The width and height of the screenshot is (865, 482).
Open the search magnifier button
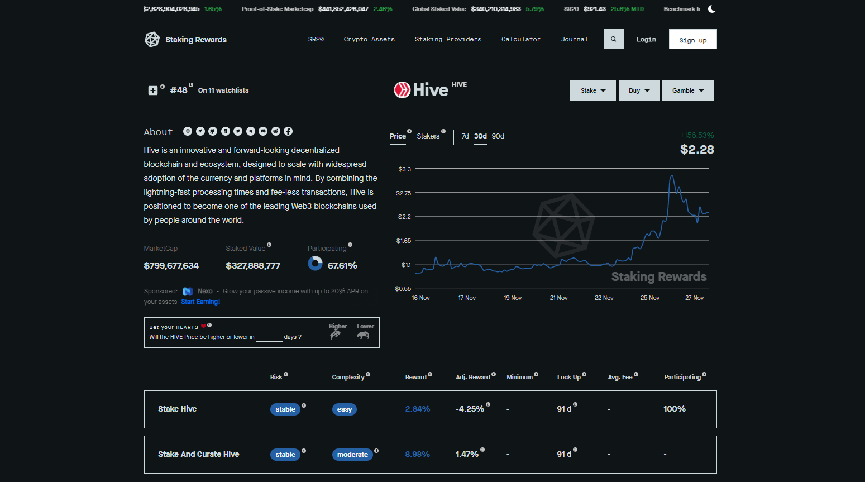613,39
